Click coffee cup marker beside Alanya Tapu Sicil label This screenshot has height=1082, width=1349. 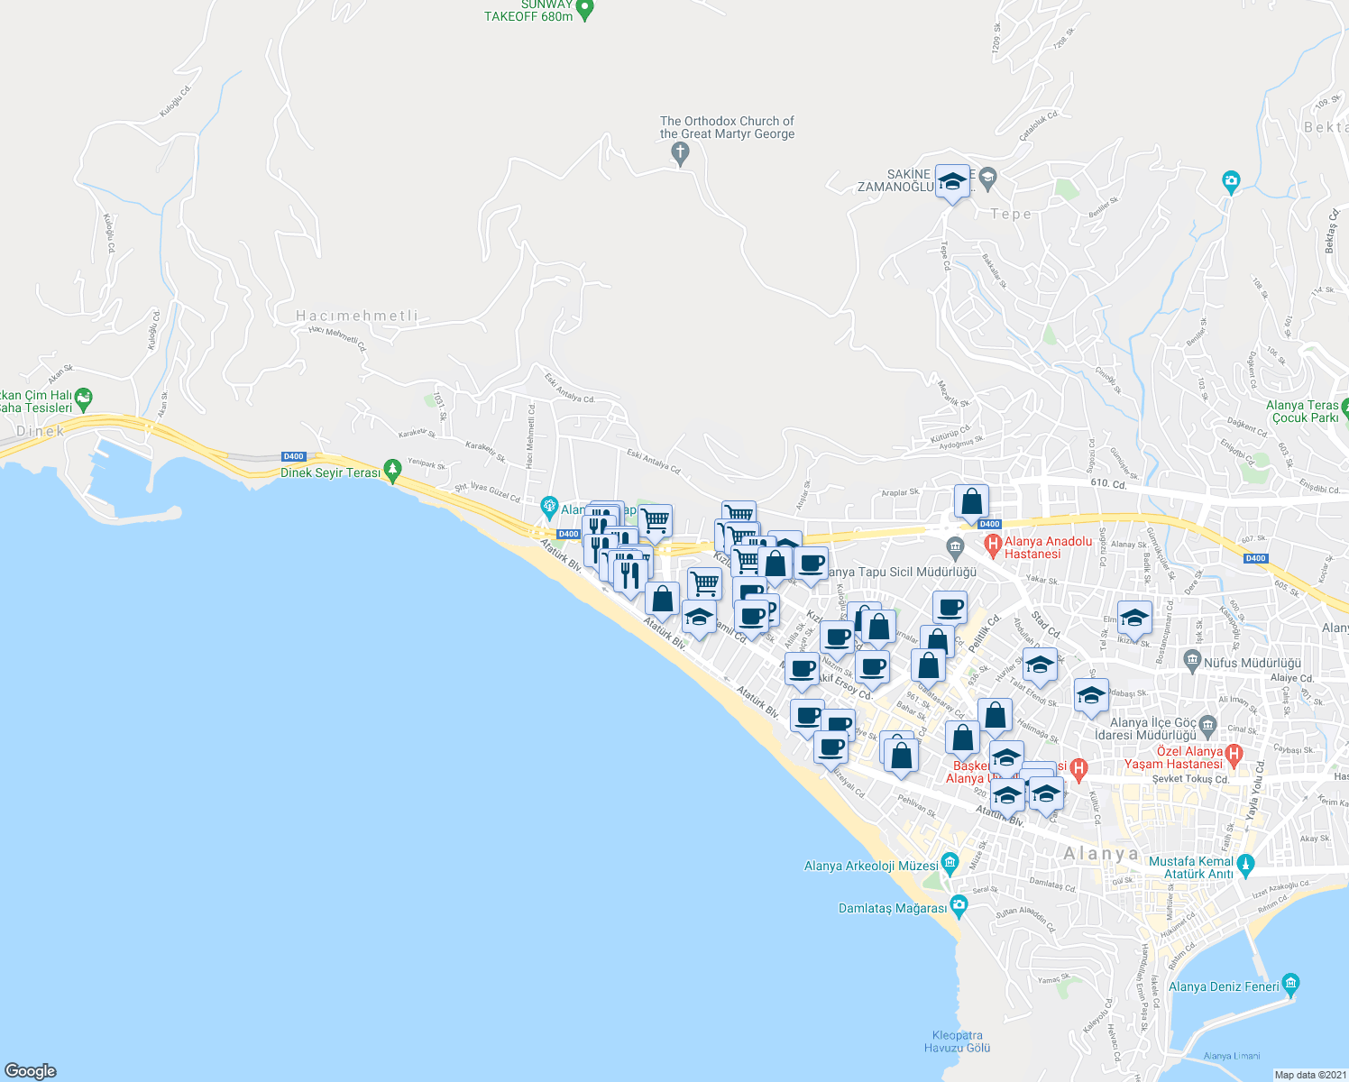pyautogui.click(x=811, y=564)
